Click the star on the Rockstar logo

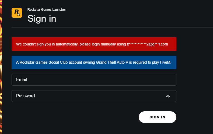click(19, 14)
